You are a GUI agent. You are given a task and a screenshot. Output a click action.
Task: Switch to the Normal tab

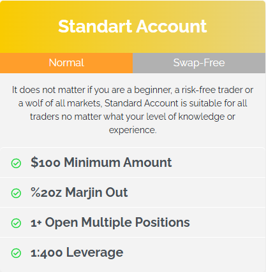66,63
